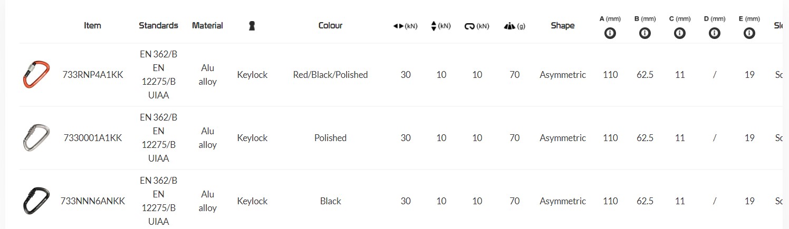Click the Shape column header
Viewport: 789px width, 229px height.
coord(562,25)
